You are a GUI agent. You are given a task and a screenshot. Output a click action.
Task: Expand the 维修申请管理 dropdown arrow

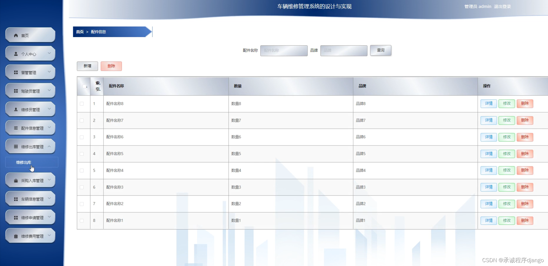(x=49, y=217)
